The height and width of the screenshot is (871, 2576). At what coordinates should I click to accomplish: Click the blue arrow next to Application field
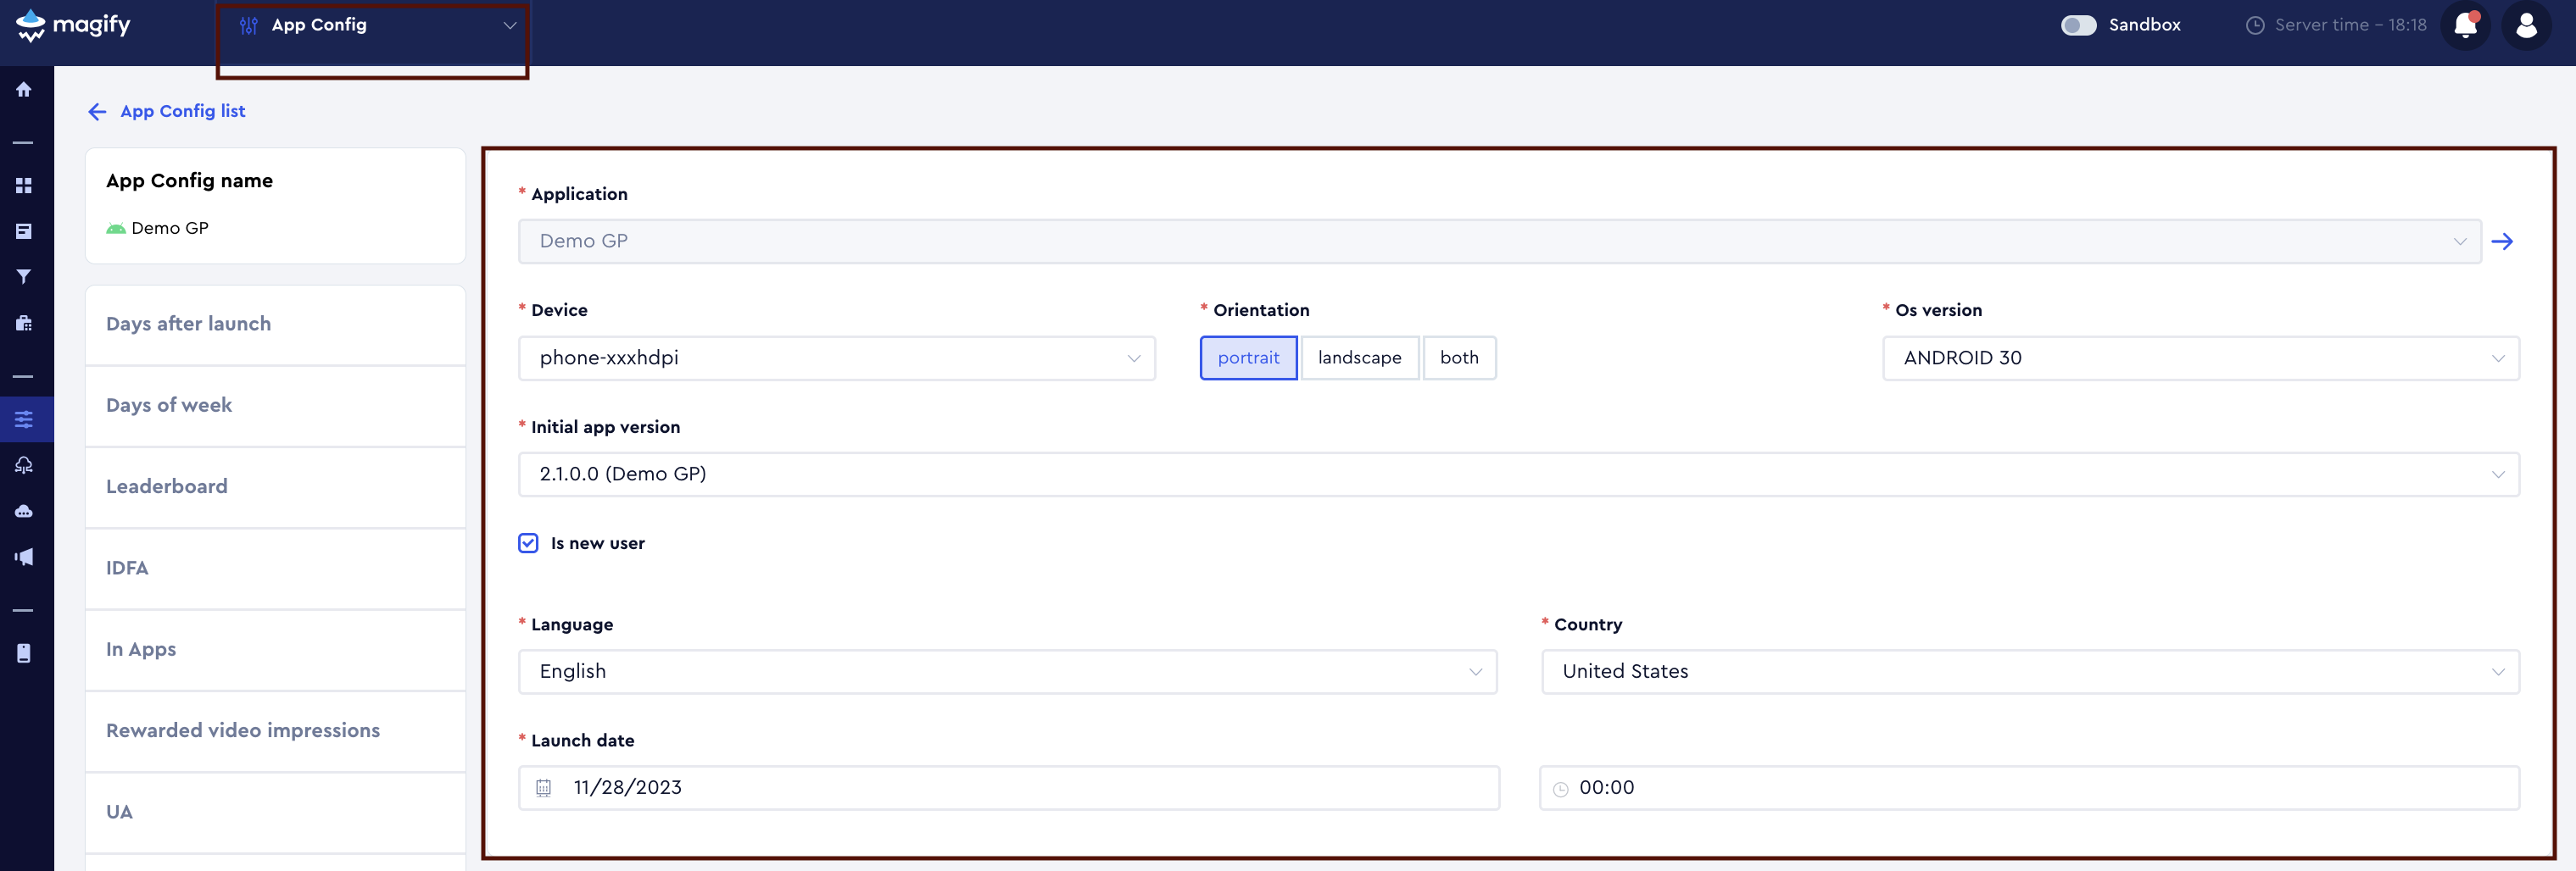(2504, 241)
